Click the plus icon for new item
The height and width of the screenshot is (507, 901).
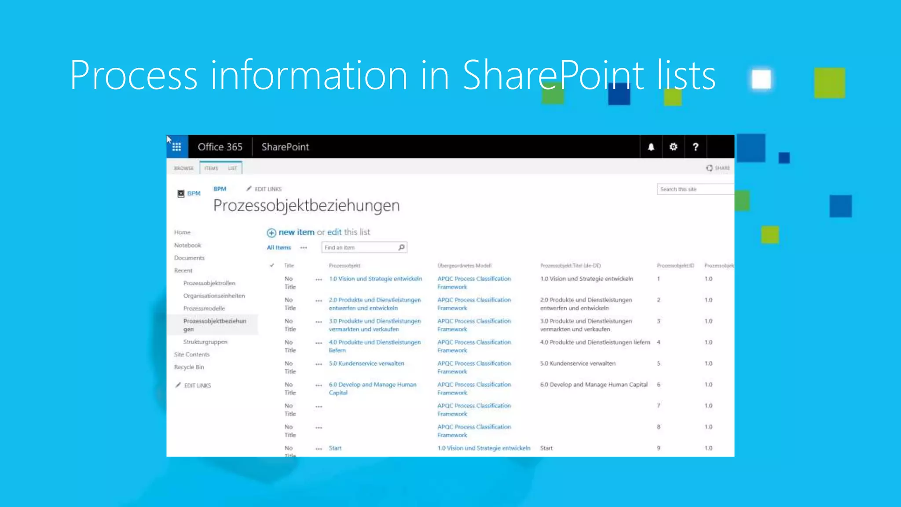pyautogui.click(x=271, y=233)
